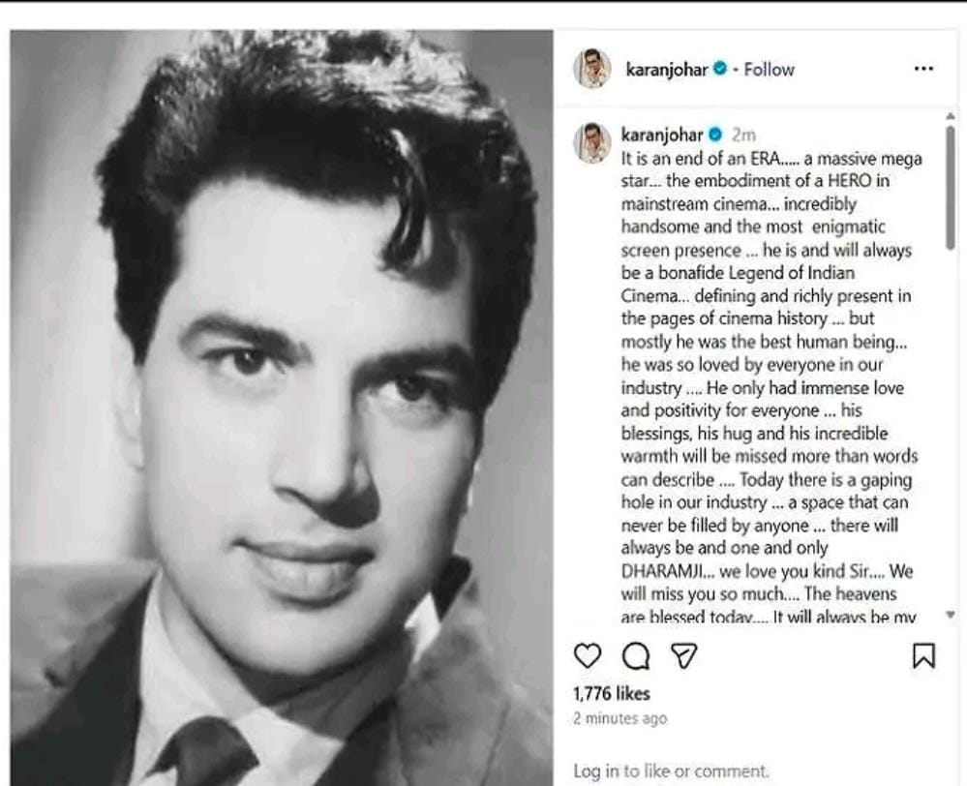Image resolution: width=967 pixels, height=786 pixels.
Task: Click the verified badge in the post header
Action: click(x=720, y=70)
